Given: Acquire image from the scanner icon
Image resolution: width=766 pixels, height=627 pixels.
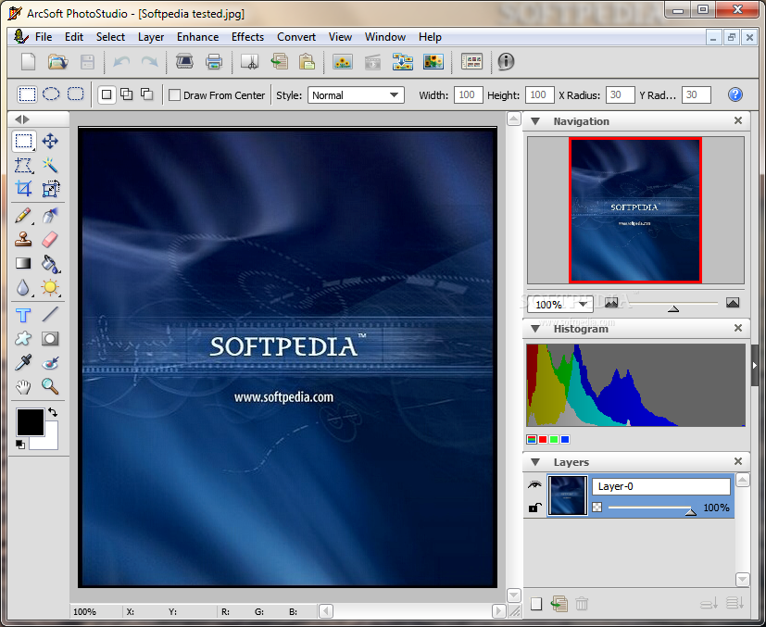Looking at the screenshot, I should (x=184, y=62).
